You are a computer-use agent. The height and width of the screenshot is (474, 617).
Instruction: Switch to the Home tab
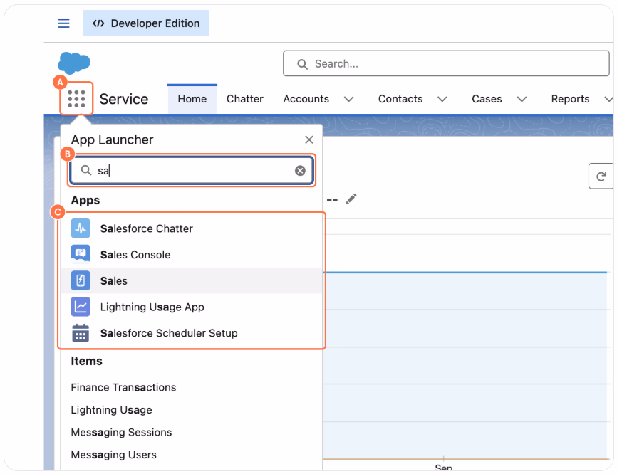[192, 99]
